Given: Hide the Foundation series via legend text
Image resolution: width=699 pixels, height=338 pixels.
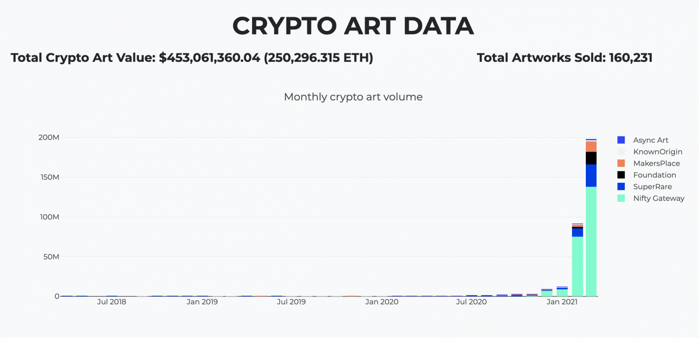Looking at the screenshot, I should [x=654, y=175].
